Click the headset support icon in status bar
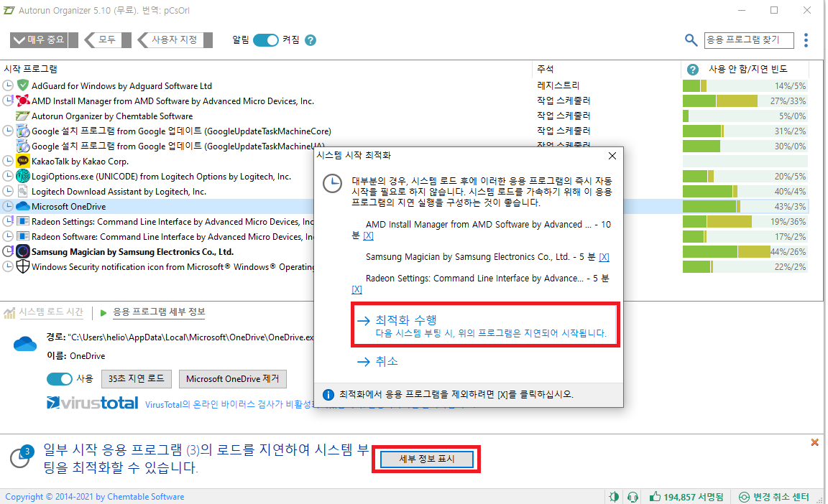828x504 pixels. pos(632,497)
